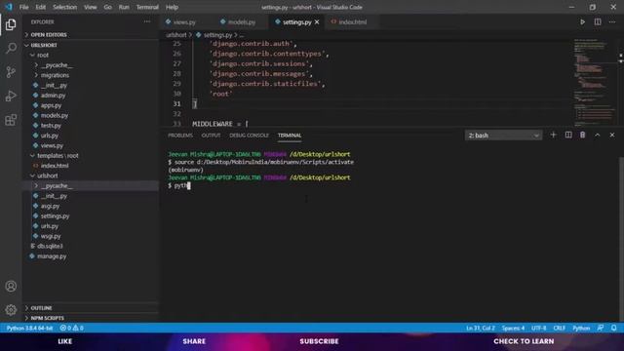
Task: Split the terminal panel
Action: click(x=567, y=135)
